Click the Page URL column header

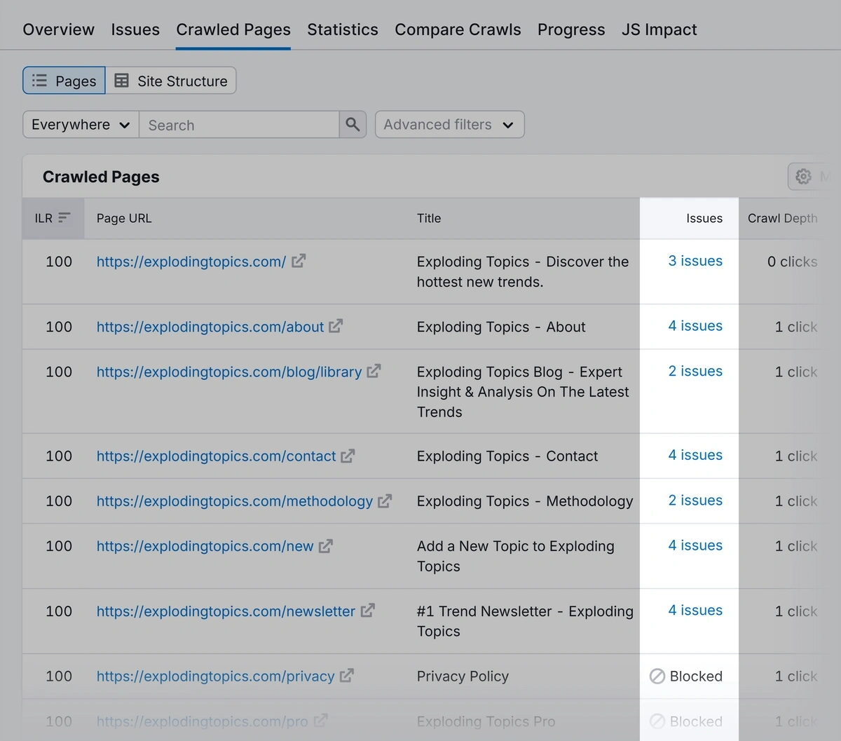124,218
